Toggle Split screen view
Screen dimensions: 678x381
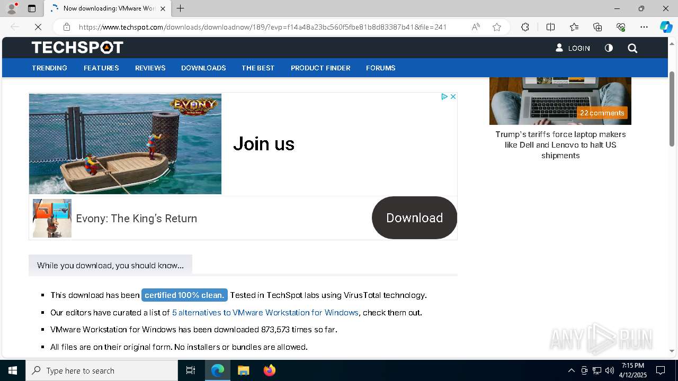point(550,27)
